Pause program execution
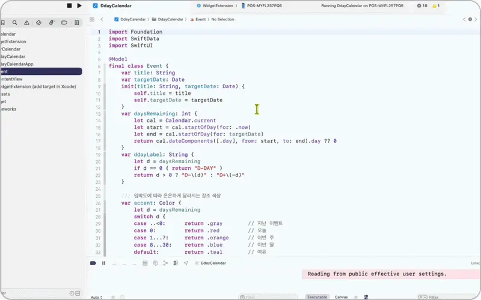The height and width of the screenshot is (300, 481). coord(103,263)
